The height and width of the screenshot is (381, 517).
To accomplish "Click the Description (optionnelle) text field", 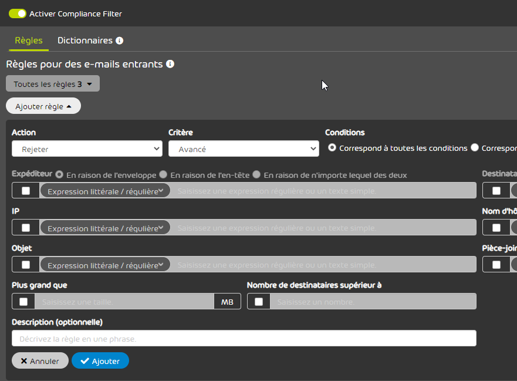I will click(244, 339).
